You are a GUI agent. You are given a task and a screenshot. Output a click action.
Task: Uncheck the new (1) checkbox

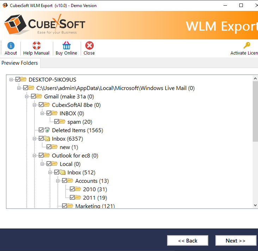49,147
